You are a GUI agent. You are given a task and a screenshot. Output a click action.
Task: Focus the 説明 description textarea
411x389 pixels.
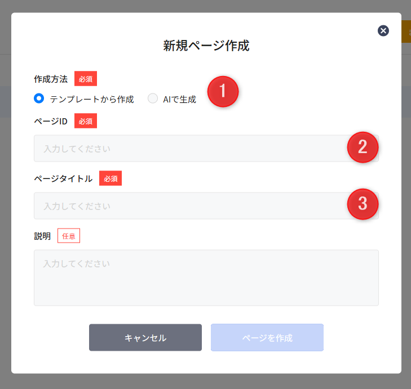click(x=206, y=278)
